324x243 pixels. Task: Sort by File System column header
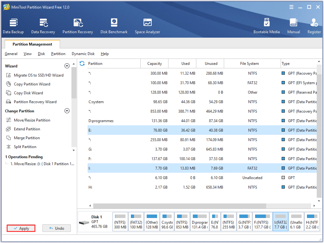click(252, 64)
